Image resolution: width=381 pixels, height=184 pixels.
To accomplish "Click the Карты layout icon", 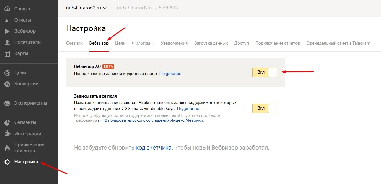I will pyautogui.click(x=7, y=54).
